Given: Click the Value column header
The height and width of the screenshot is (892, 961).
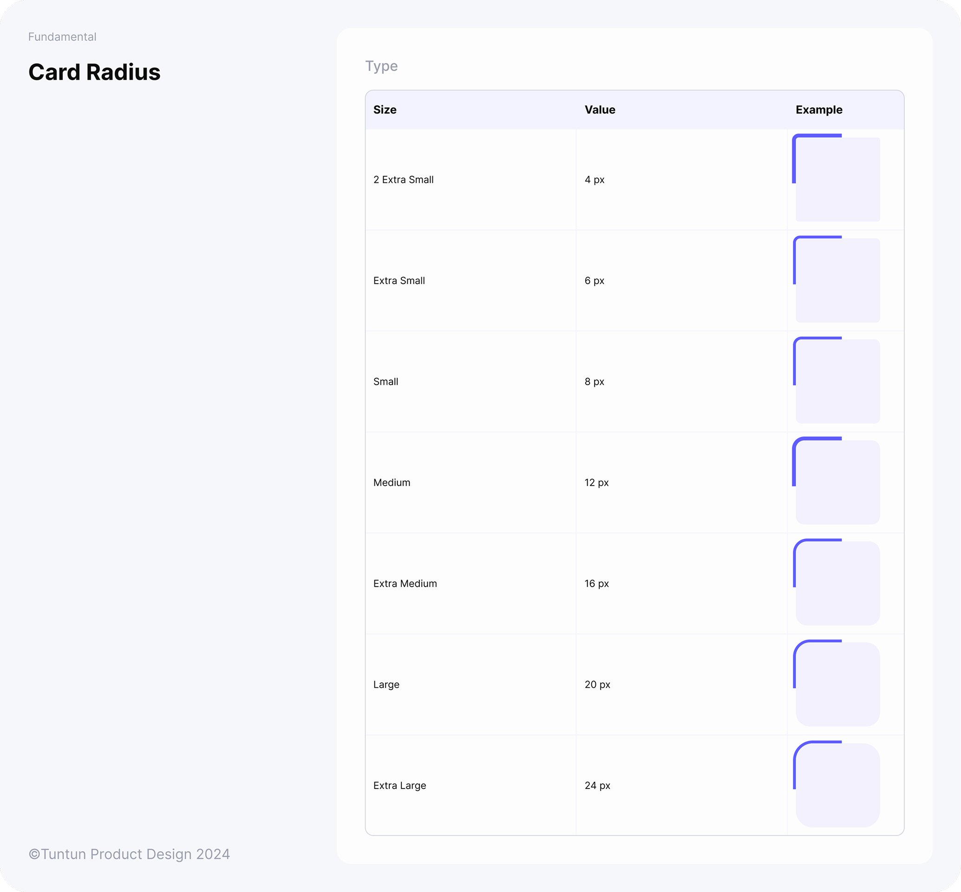Looking at the screenshot, I should coord(600,110).
